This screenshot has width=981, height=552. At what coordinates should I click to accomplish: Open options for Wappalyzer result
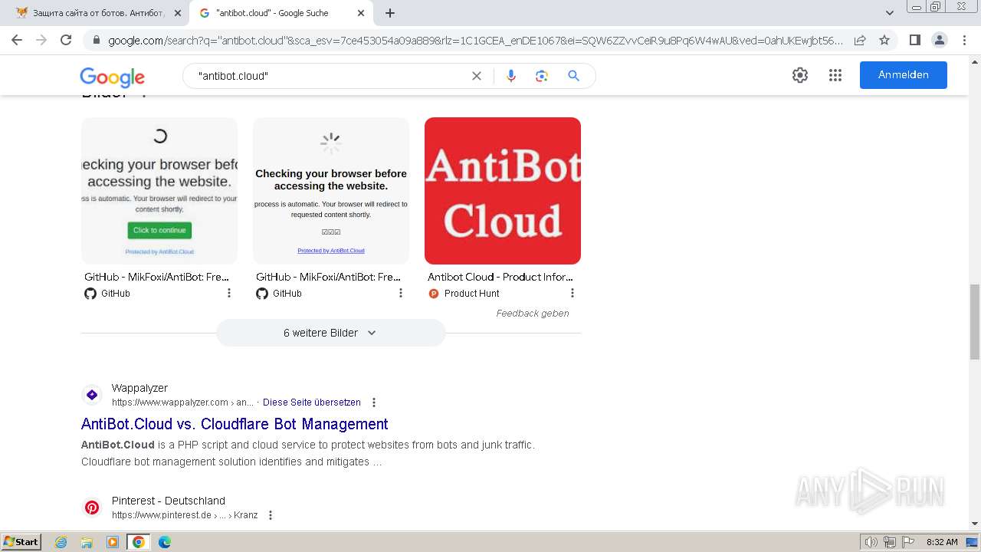tap(374, 402)
